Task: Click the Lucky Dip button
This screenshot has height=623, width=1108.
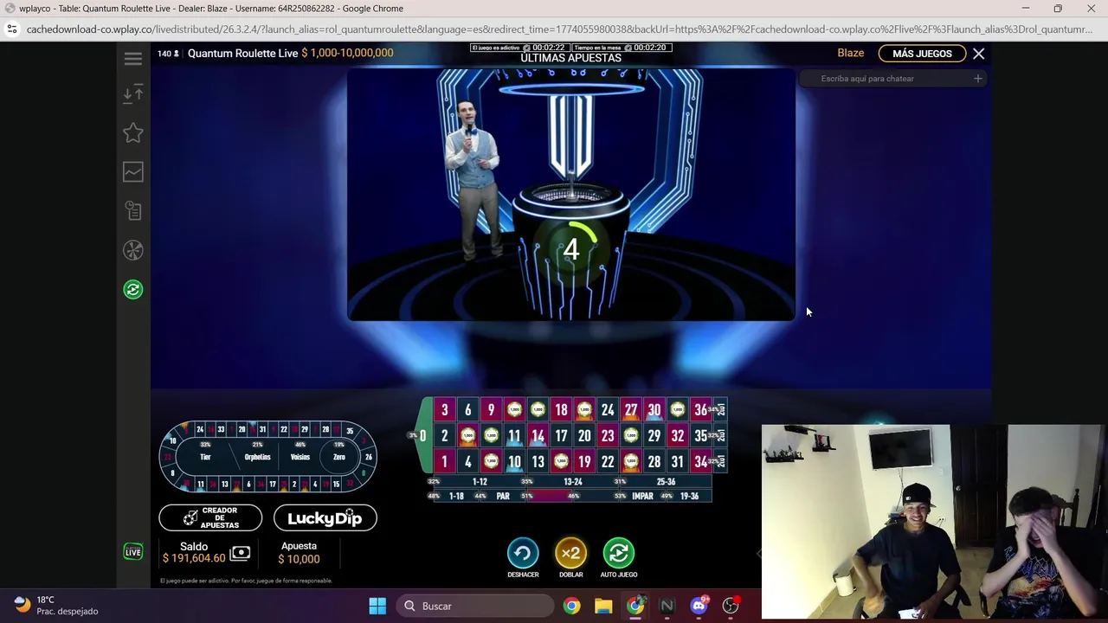Action: point(325,517)
